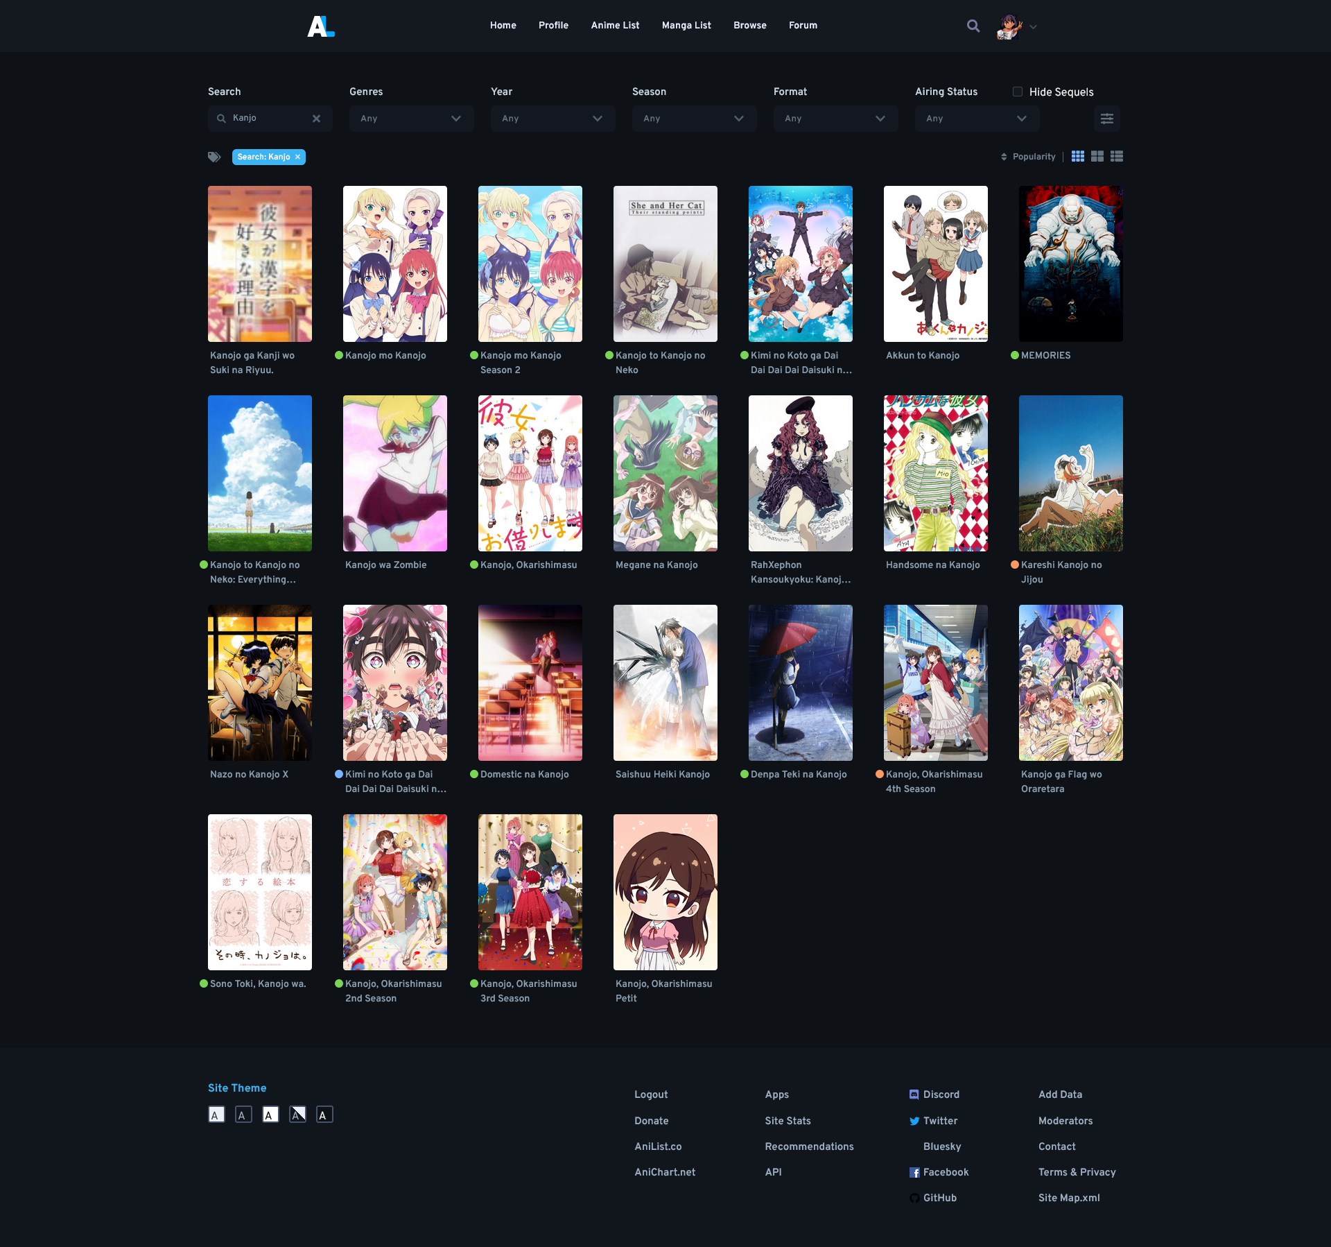The height and width of the screenshot is (1247, 1331).
Task: Open the Kanojo, Okarishimasu Petit cover thumbnail
Action: pyautogui.click(x=665, y=892)
